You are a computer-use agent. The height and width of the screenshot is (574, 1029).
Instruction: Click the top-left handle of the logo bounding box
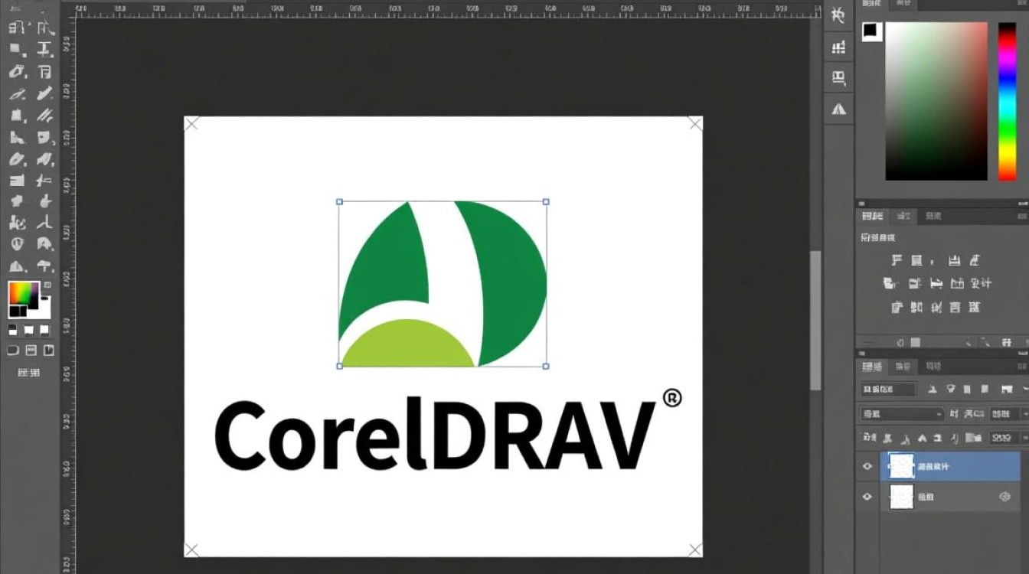point(339,202)
